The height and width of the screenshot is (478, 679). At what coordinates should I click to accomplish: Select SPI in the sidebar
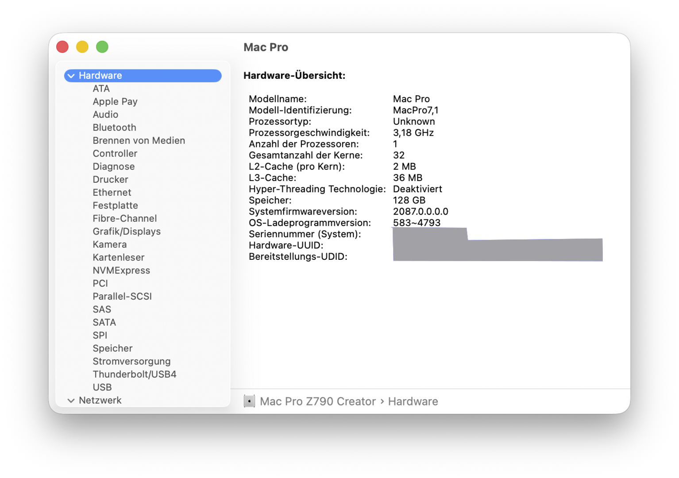point(100,335)
